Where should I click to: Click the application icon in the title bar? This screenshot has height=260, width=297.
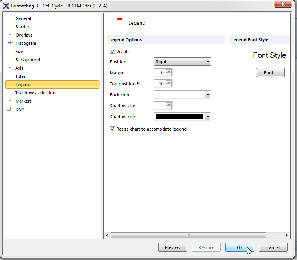[x=6, y=6]
